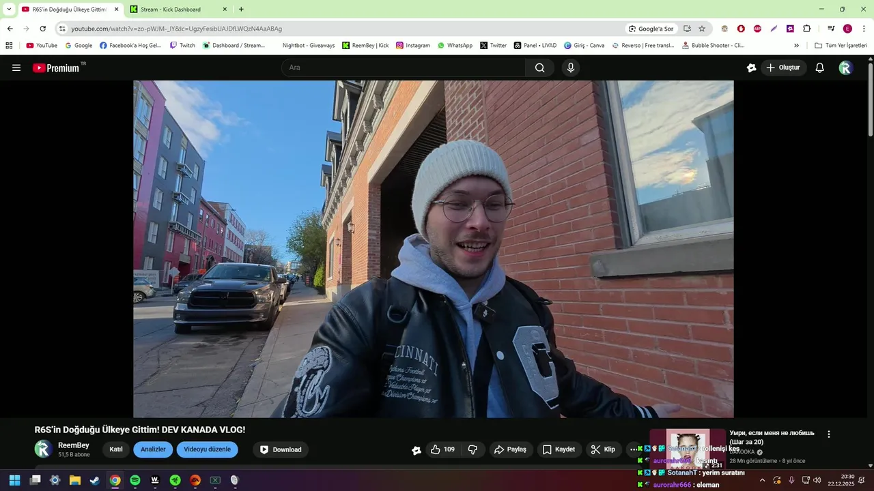
Task: Open the Extensions puzzle-piece menu
Action: pos(806,29)
